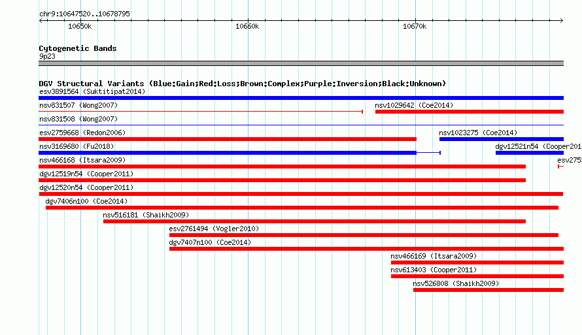Screen dimensions: 582x335
Task: Click the red nsv613403 loss bar
Action: pyautogui.click(x=477, y=276)
